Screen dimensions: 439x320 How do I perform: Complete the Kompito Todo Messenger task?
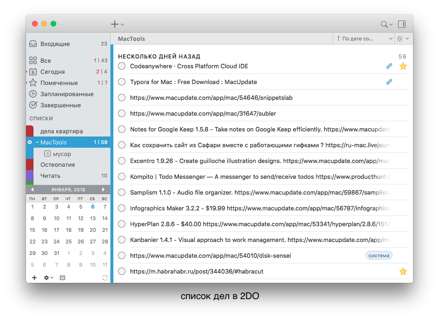click(122, 176)
